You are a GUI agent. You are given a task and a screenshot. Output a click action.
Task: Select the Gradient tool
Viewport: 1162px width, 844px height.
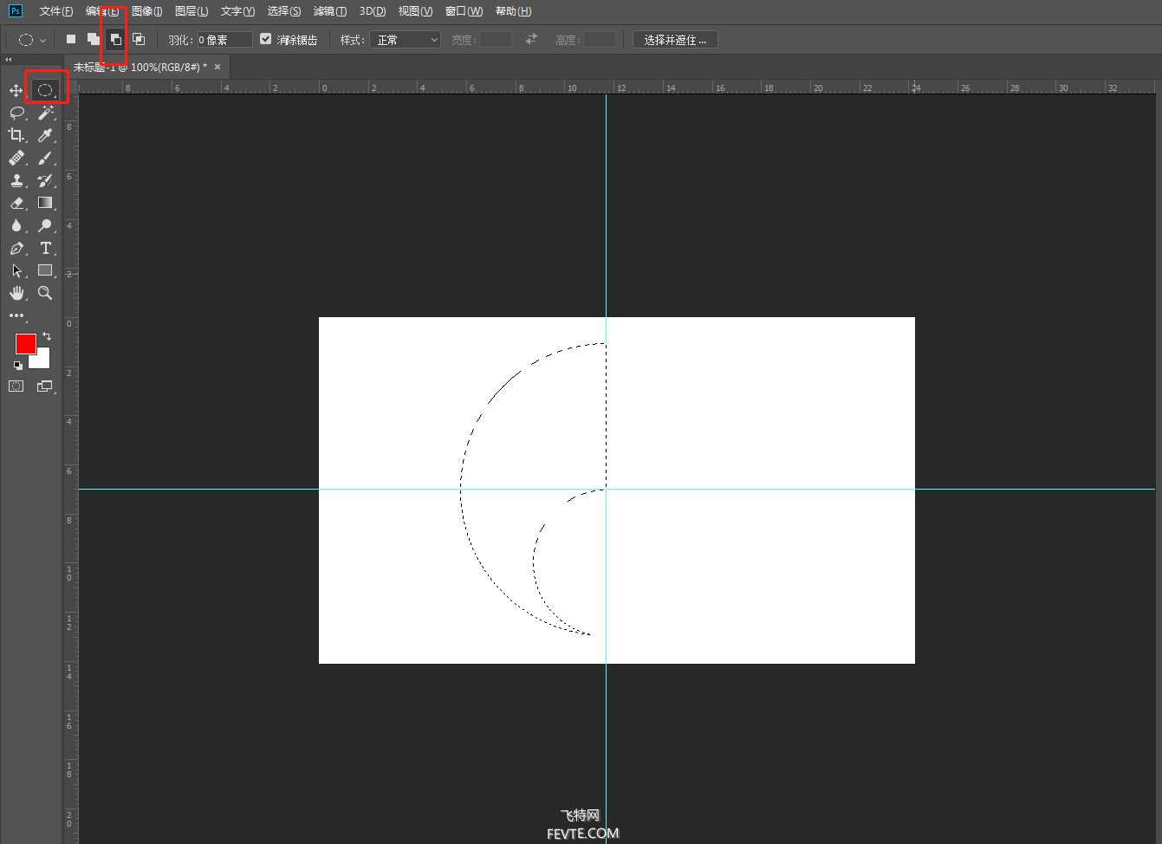(x=45, y=203)
